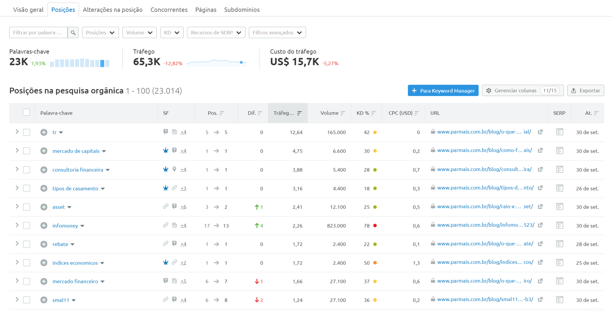
Task: Check the box for 'mercado financeiro'
Action: point(27,281)
